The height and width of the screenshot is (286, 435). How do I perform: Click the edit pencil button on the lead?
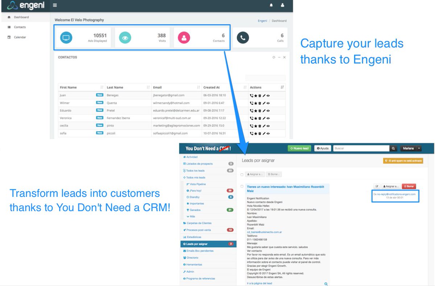pos(377,186)
